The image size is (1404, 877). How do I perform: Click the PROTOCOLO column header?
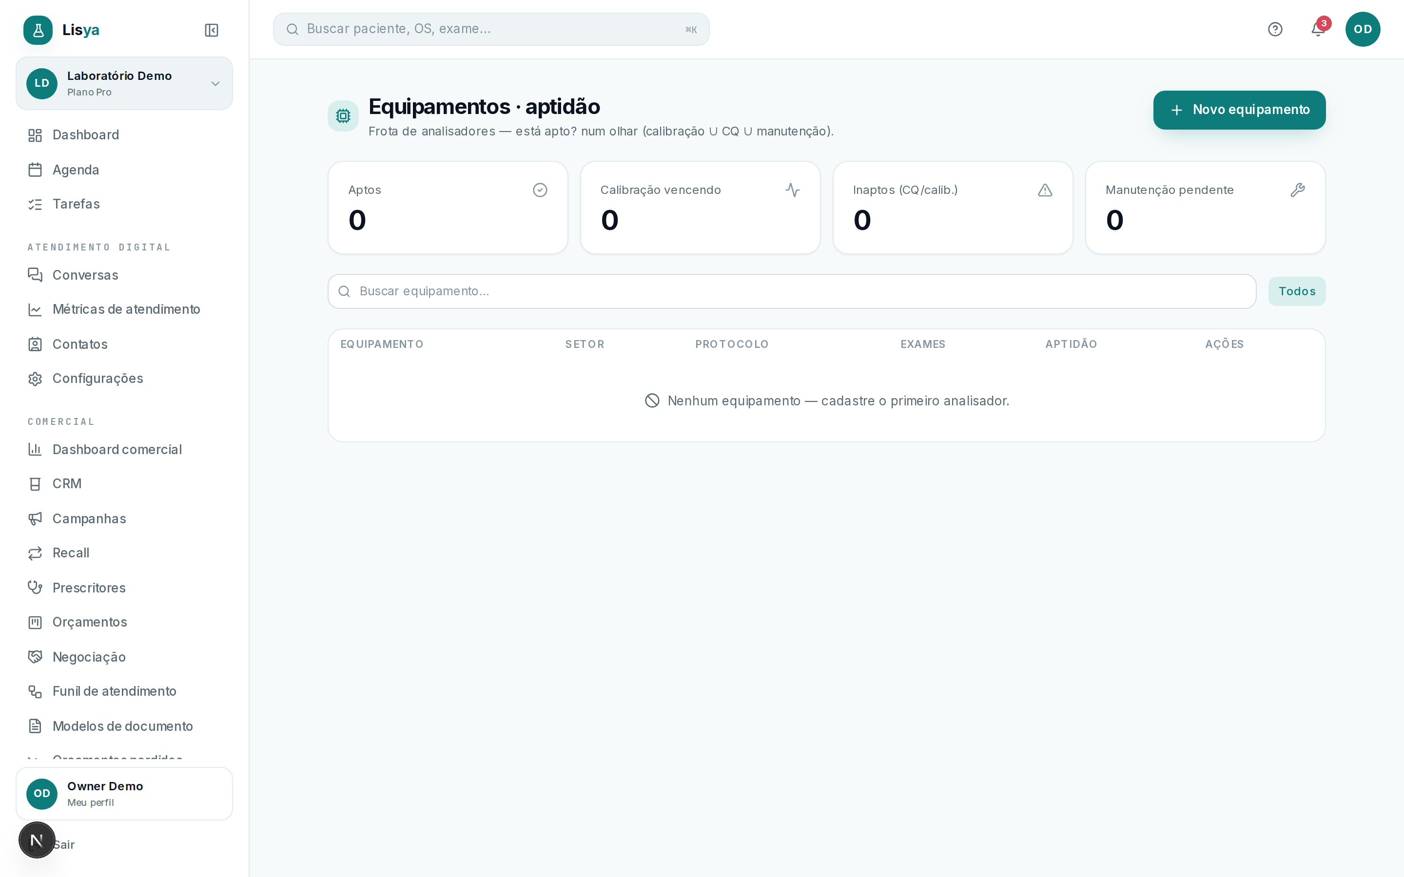(732, 344)
